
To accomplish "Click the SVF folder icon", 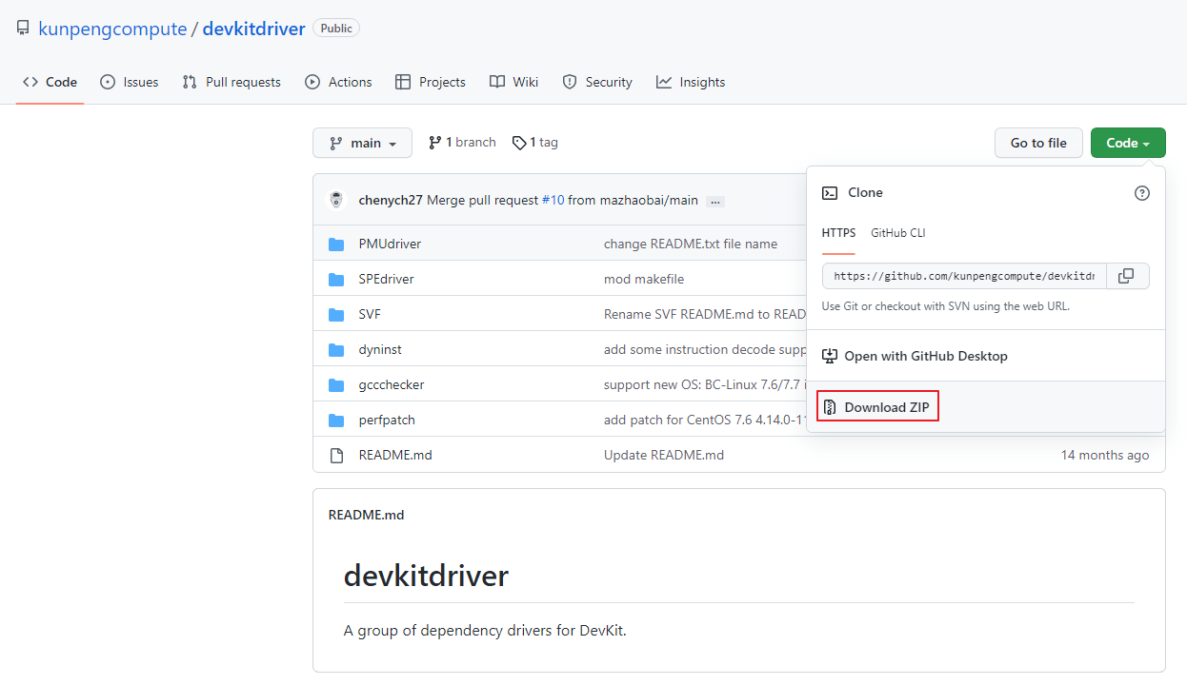I will pyautogui.click(x=336, y=315).
